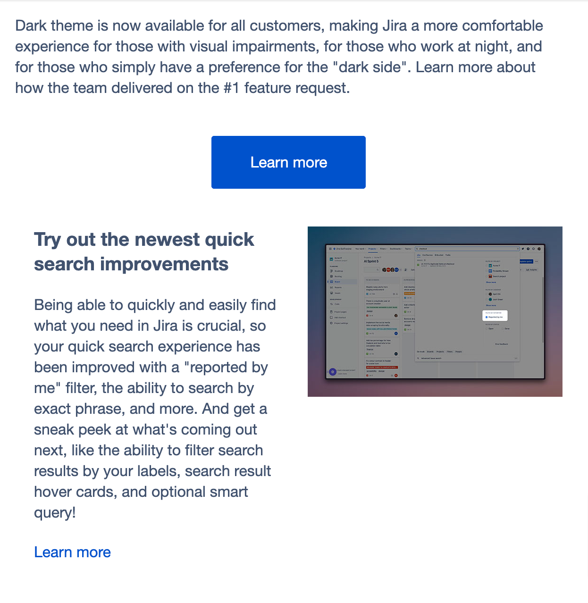This screenshot has width=588, height=603.
Task: Open the Projects dropdown in the navbar
Action: [x=373, y=249]
